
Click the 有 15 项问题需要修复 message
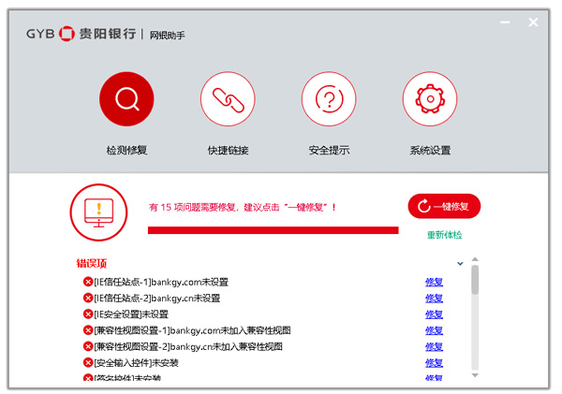point(243,207)
